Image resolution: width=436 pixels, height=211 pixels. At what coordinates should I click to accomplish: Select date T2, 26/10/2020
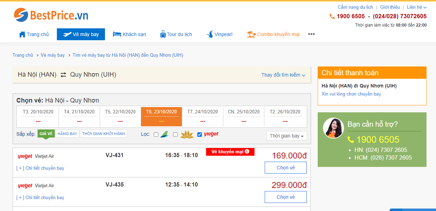pos(285,116)
